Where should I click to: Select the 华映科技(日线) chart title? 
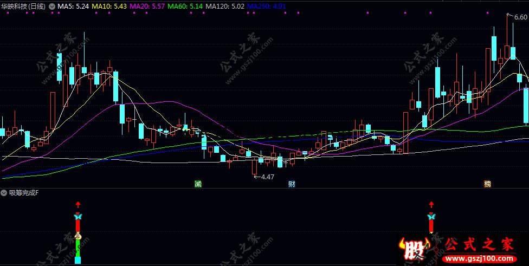click(23, 6)
